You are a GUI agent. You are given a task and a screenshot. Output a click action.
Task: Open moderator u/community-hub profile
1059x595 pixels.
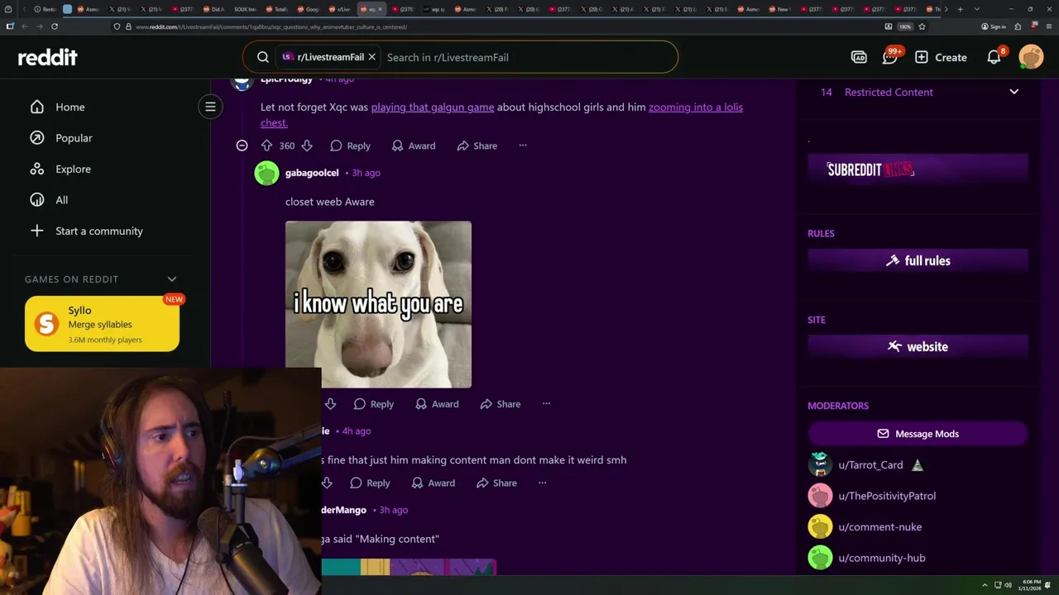[882, 558]
